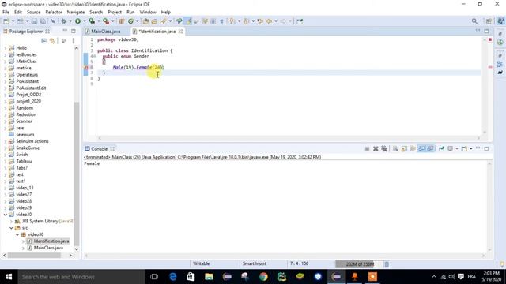Click the Pin Editor icon
Image resolution: width=506 pixels, height=284 pixels.
(x=300, y=21)
